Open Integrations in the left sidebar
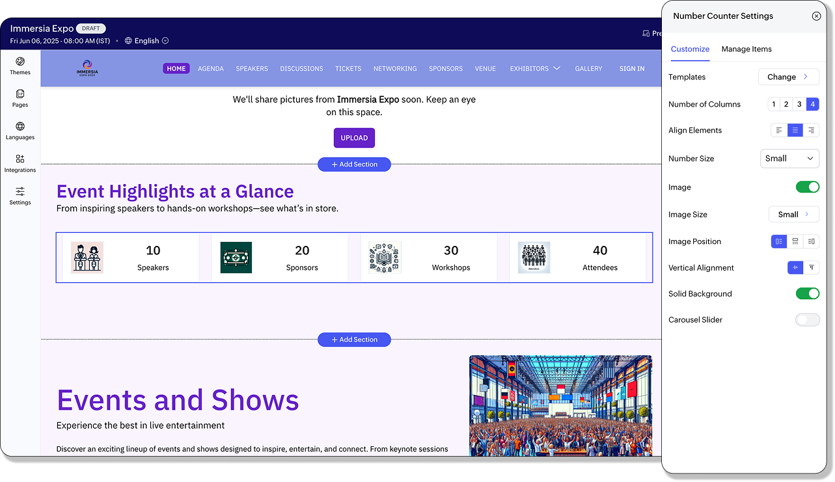The image size is (835, 482). 20,163
